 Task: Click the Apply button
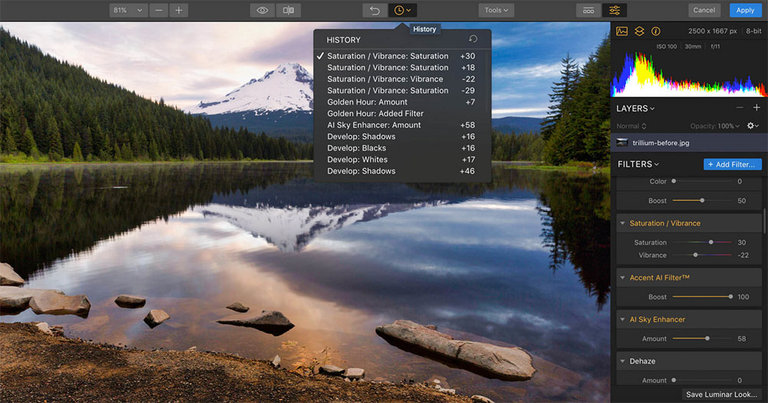point(745,10)
